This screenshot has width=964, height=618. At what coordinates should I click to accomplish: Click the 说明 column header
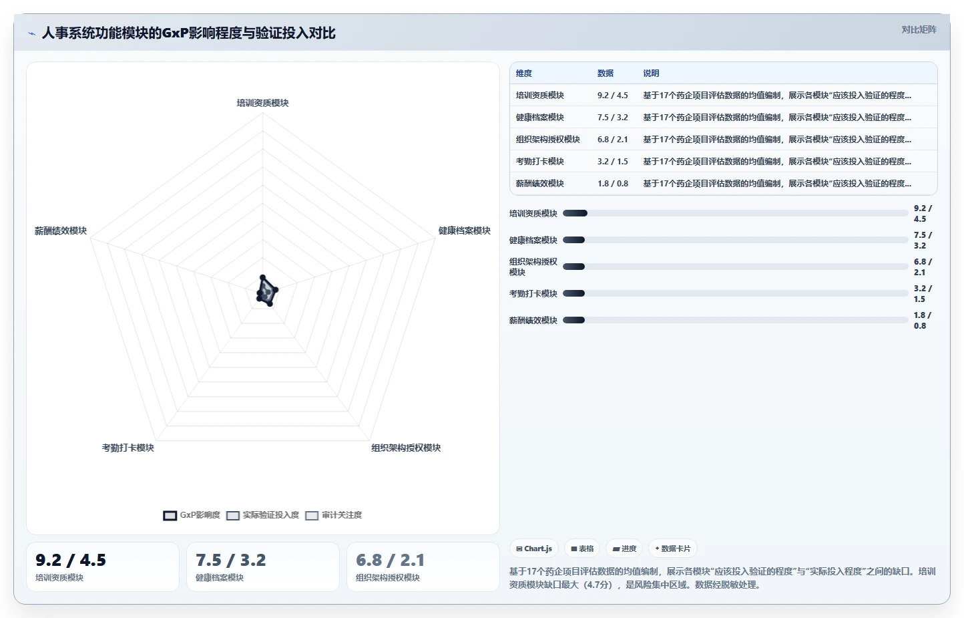click(651, 73)
